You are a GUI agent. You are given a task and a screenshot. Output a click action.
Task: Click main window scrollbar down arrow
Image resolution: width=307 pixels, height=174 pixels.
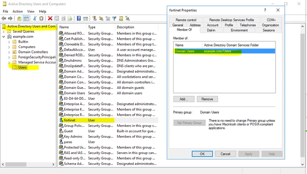point(302,164)
